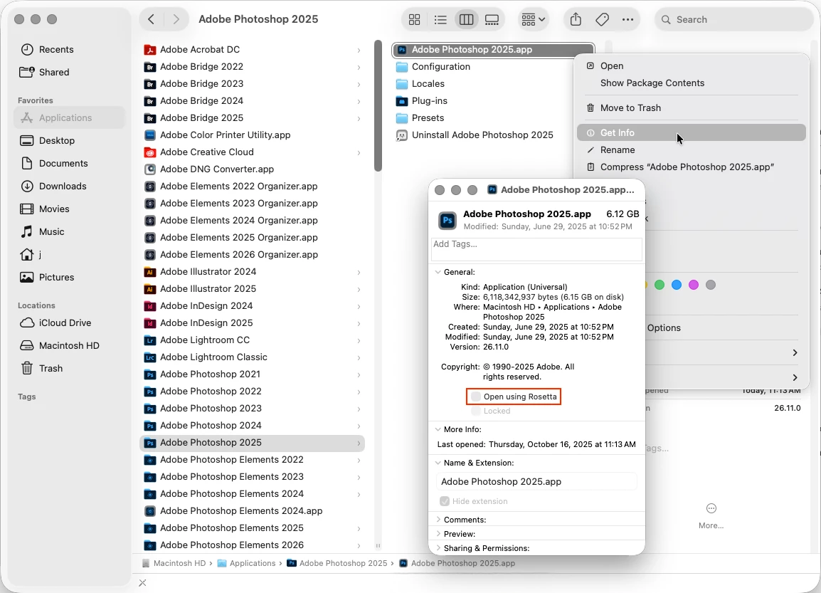
Task: Go forward with the right arrow button
Action: [x=176, y=19]
